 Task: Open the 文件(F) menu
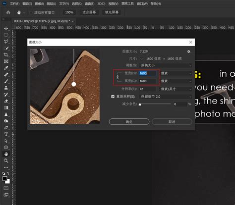[14, 3]
